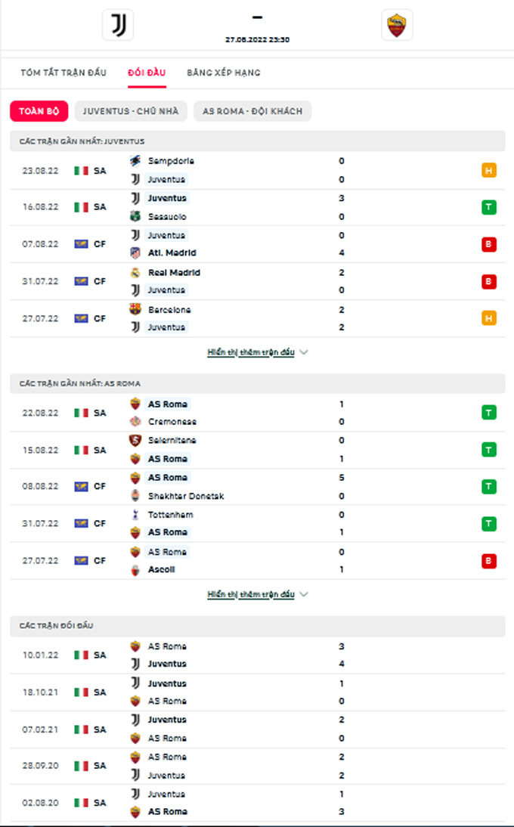Click the AS Roma crest in header
Screen dimensions: 514x827
[396, 25]
